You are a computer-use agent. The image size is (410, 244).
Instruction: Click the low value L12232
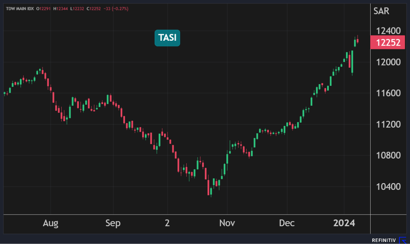(x=77, y=9)
